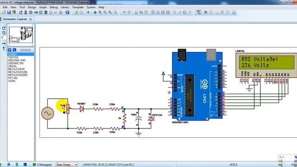The width and height of the screenshot is (297, 167).
Task: Select 1N4733A in devices list
Action: coord(21,57)
